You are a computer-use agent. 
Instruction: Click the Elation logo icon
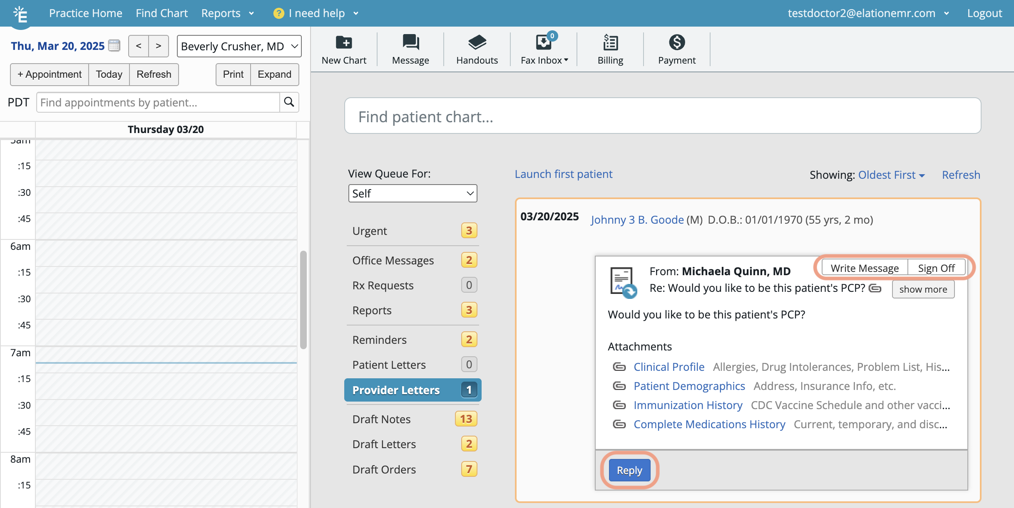(20, 15)
